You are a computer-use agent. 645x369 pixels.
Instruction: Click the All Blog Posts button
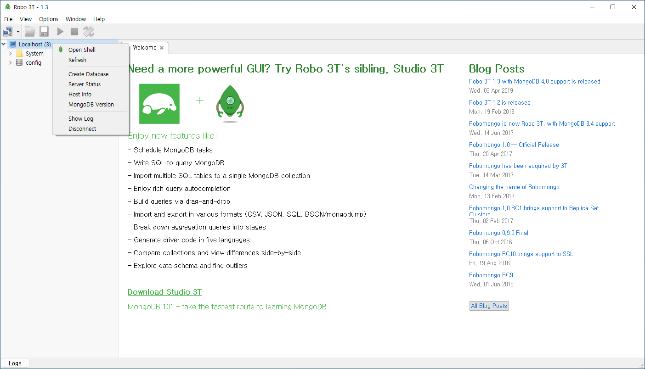[489, 306]
